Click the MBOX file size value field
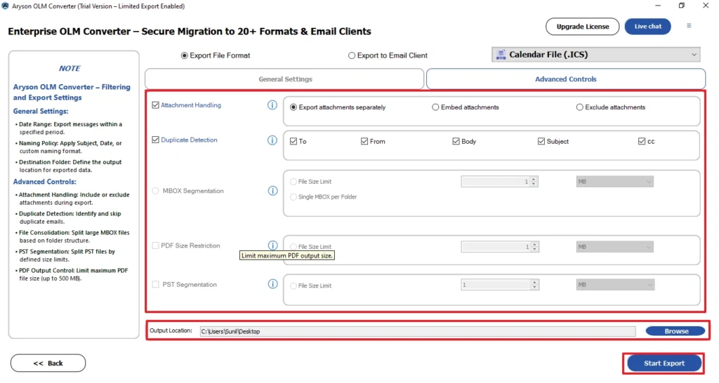 coord(496,182)
